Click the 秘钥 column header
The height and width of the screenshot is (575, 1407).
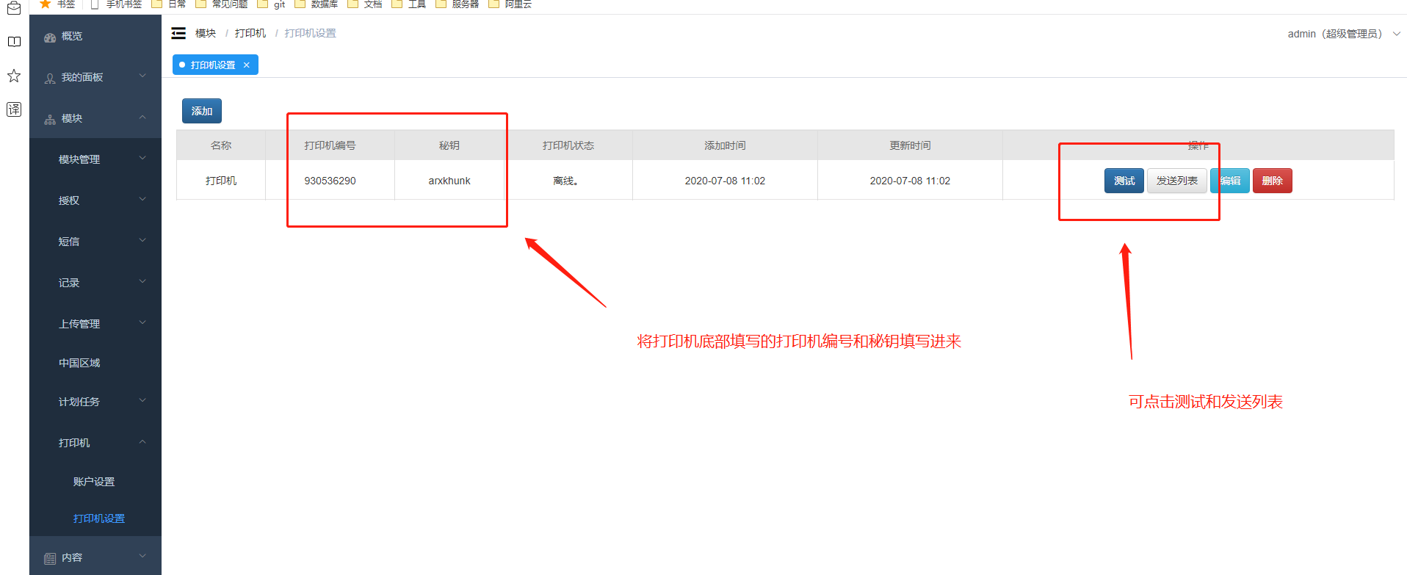point(449,145)
